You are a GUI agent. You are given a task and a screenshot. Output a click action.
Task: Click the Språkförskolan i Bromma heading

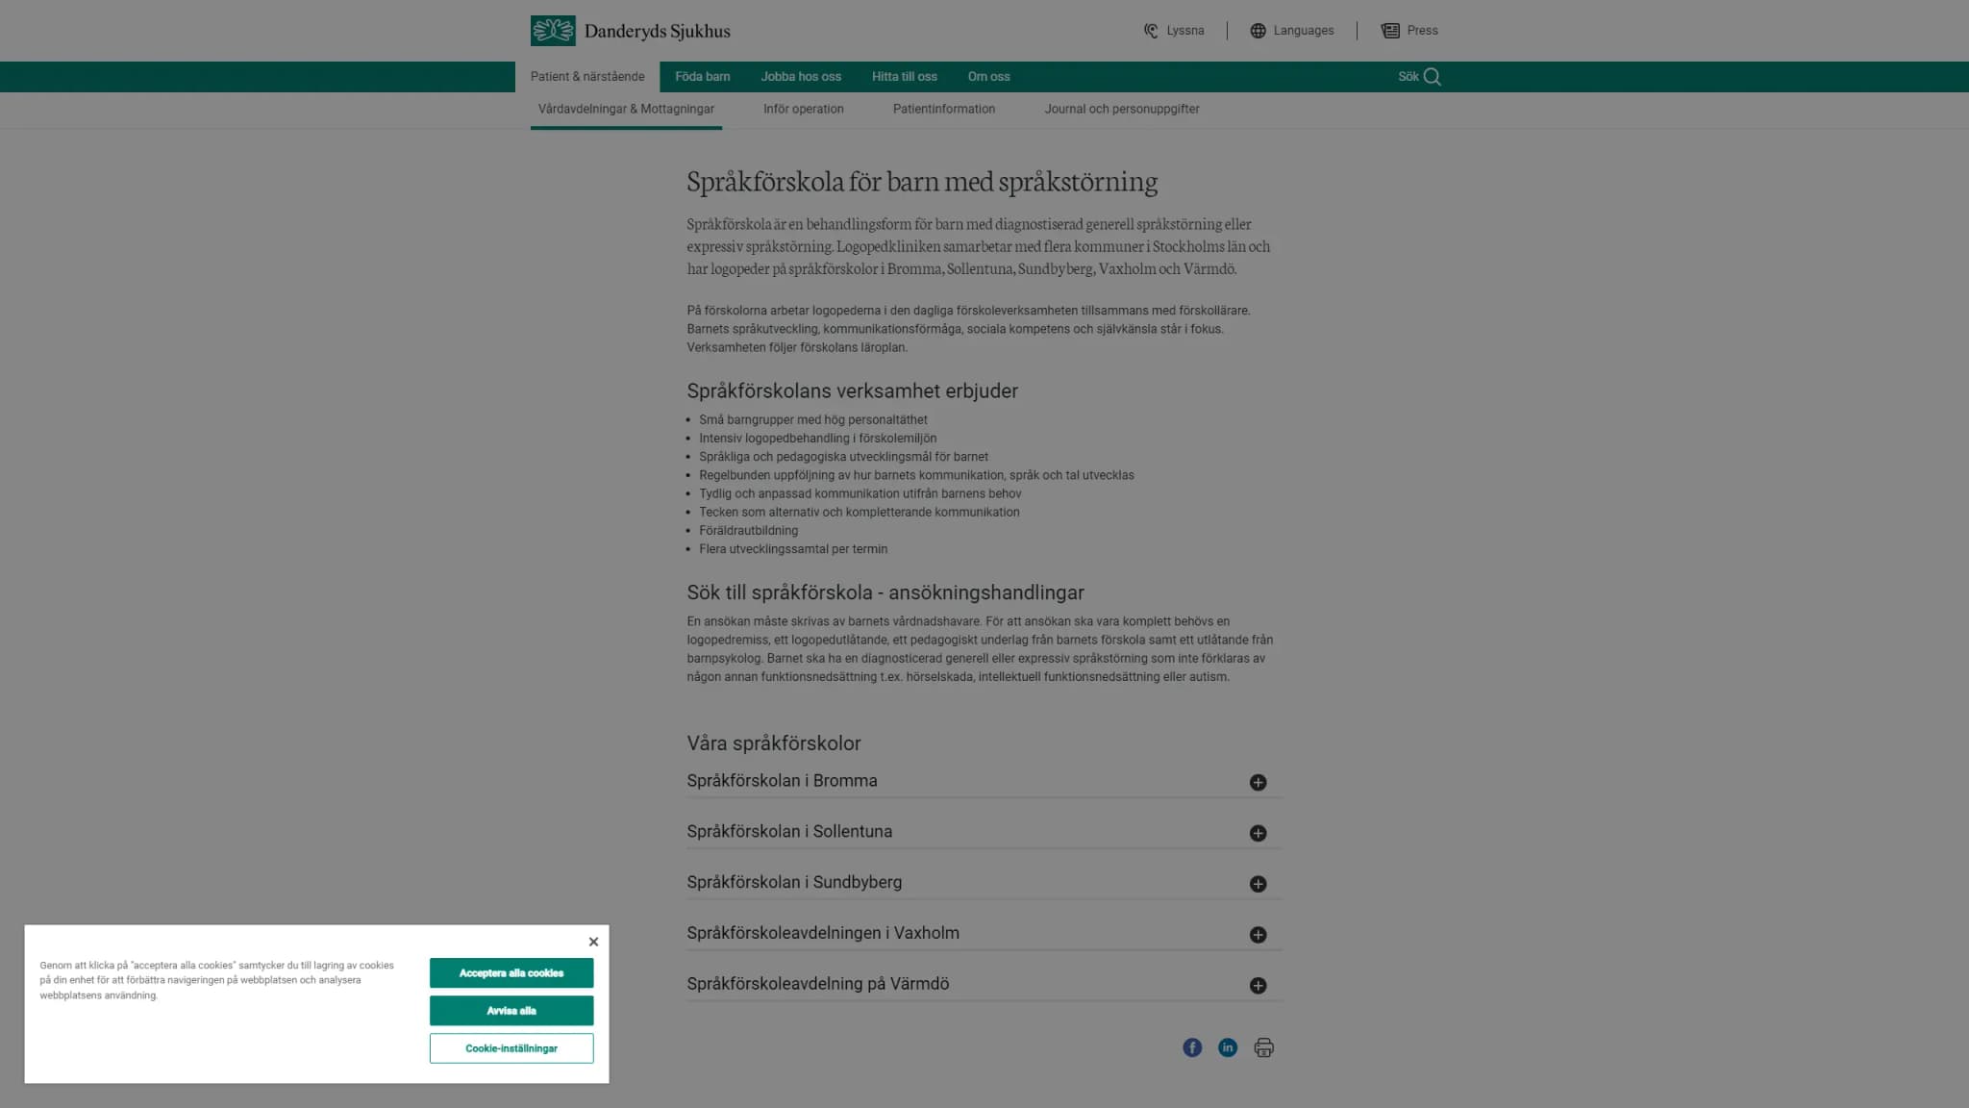point(782,781)
